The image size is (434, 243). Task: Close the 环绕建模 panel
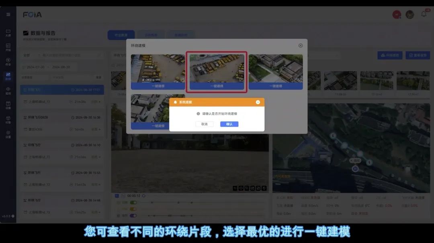pos(300,46)
